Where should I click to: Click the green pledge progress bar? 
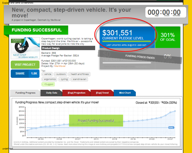(126, 41)
